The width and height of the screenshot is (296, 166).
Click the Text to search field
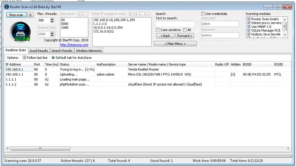coord(175,24)
